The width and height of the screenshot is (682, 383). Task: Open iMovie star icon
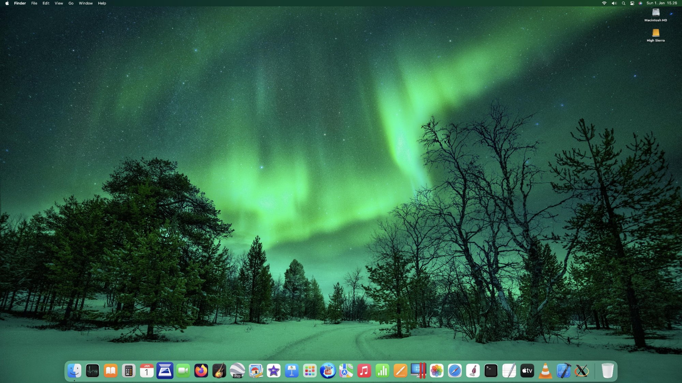(273, 370)
